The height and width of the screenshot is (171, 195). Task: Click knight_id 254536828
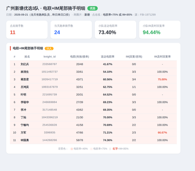(50, 125)
